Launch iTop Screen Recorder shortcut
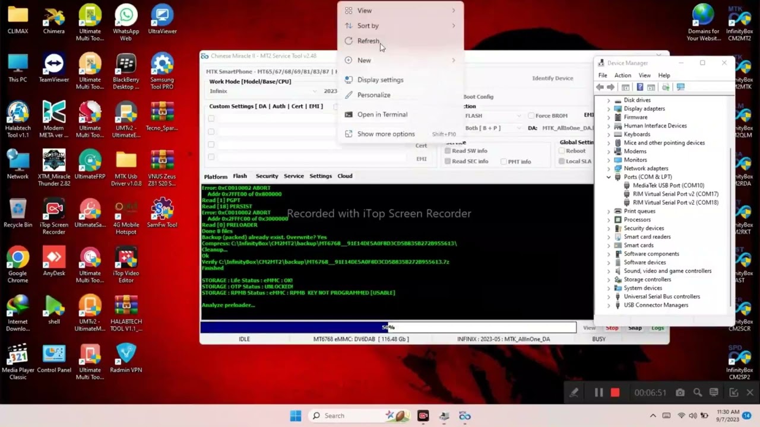Screen dimensions: 760x427 point(53,217)
